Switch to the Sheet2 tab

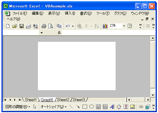63,100
